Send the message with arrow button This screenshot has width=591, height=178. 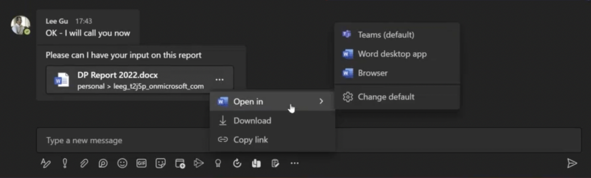tap(572, 163)
